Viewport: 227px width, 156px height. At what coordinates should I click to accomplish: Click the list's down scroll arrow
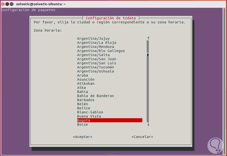148,124
